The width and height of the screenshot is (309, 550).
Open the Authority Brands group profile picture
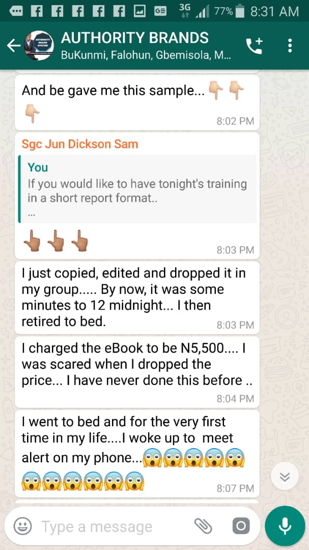39,45
